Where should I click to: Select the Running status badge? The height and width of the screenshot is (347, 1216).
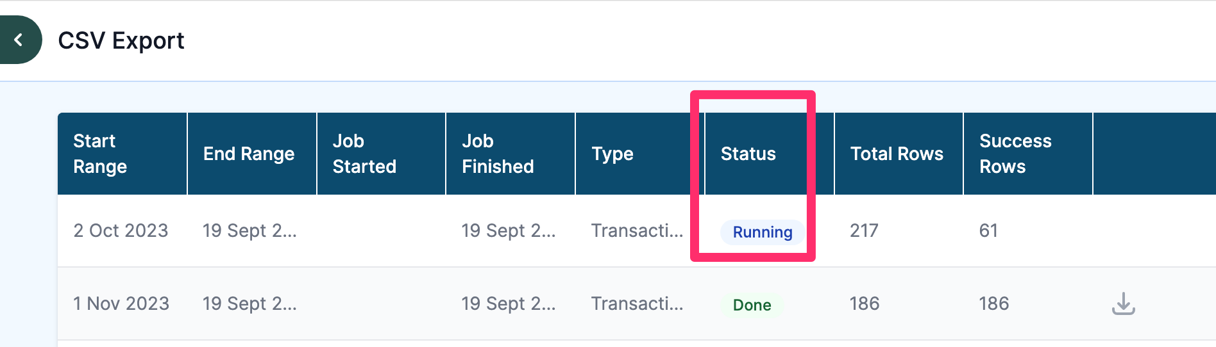tap(763, 232)
